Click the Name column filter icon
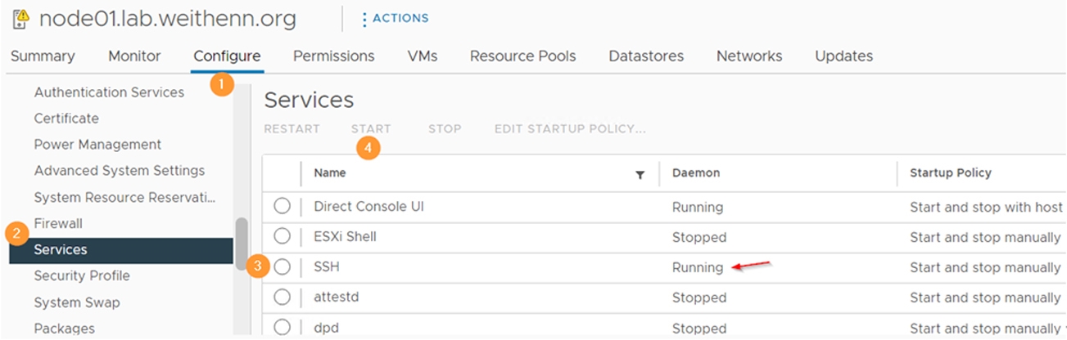This screenshot has height=340, width=1067. click(x=640, y=174)
